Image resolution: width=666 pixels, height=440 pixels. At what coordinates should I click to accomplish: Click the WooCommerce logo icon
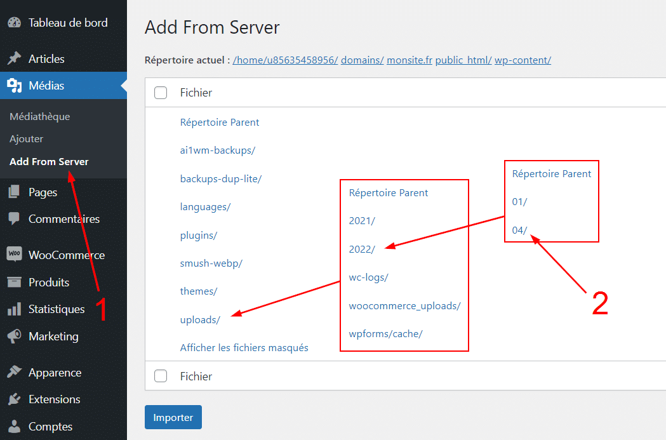coord(14,255)
